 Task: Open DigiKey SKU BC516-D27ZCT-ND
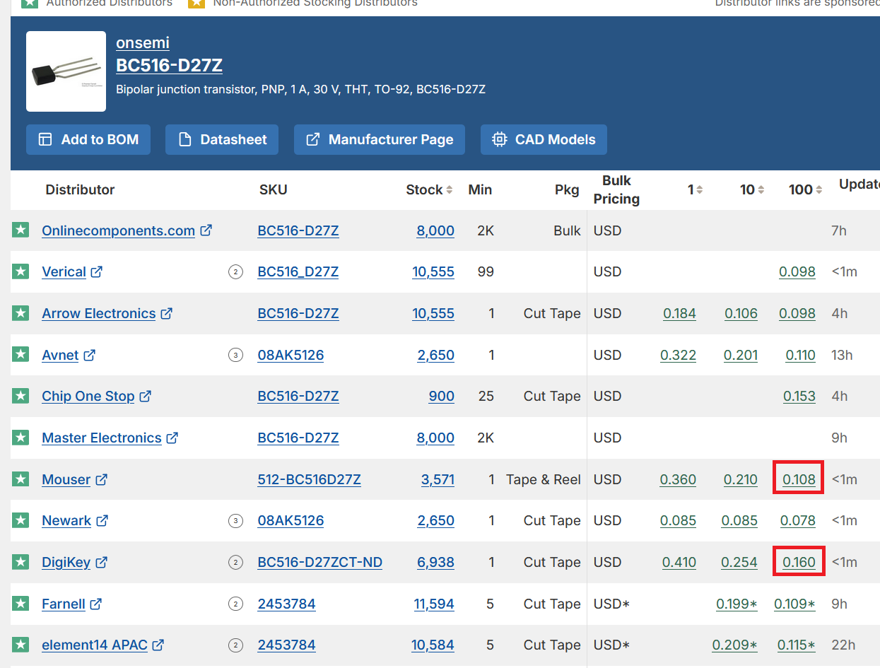click(x=319, y=562)
